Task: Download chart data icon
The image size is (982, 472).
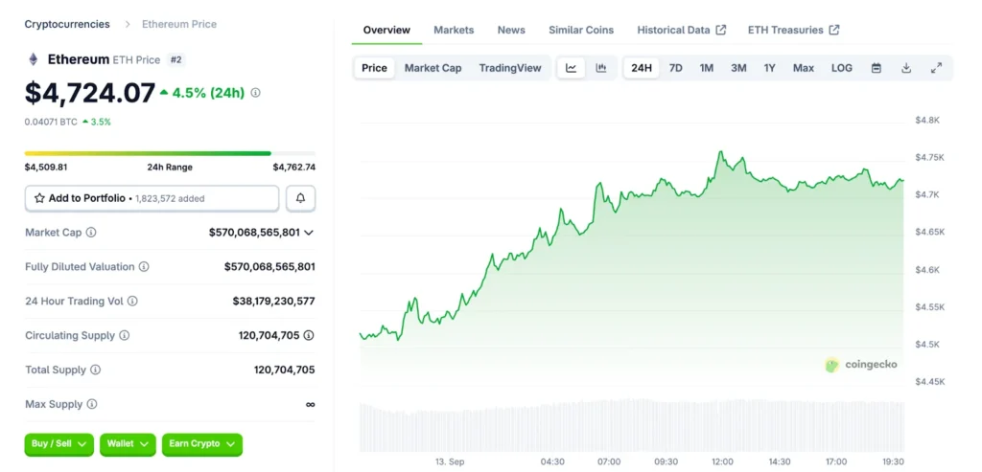Action: [x=905, y=68]
